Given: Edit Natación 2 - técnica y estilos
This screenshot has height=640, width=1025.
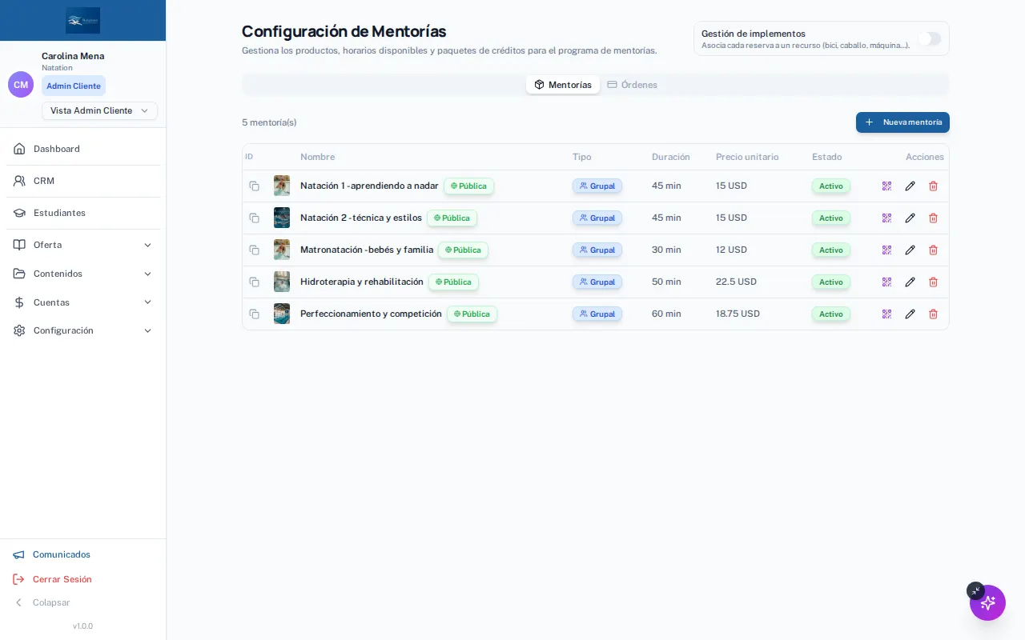Looking at the screenshot, I should coord(910,218).
